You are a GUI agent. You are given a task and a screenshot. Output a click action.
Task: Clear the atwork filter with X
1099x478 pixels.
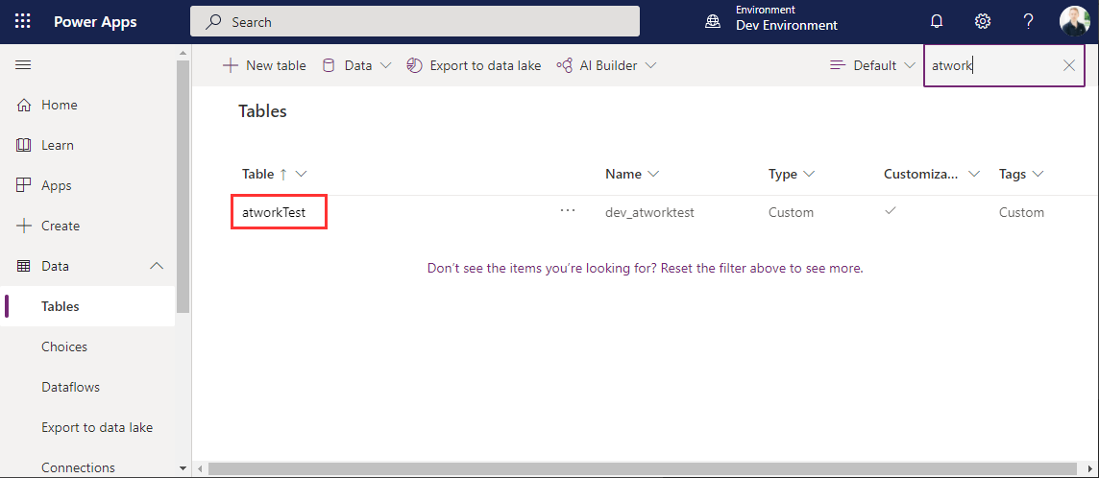coord(1069,65)
